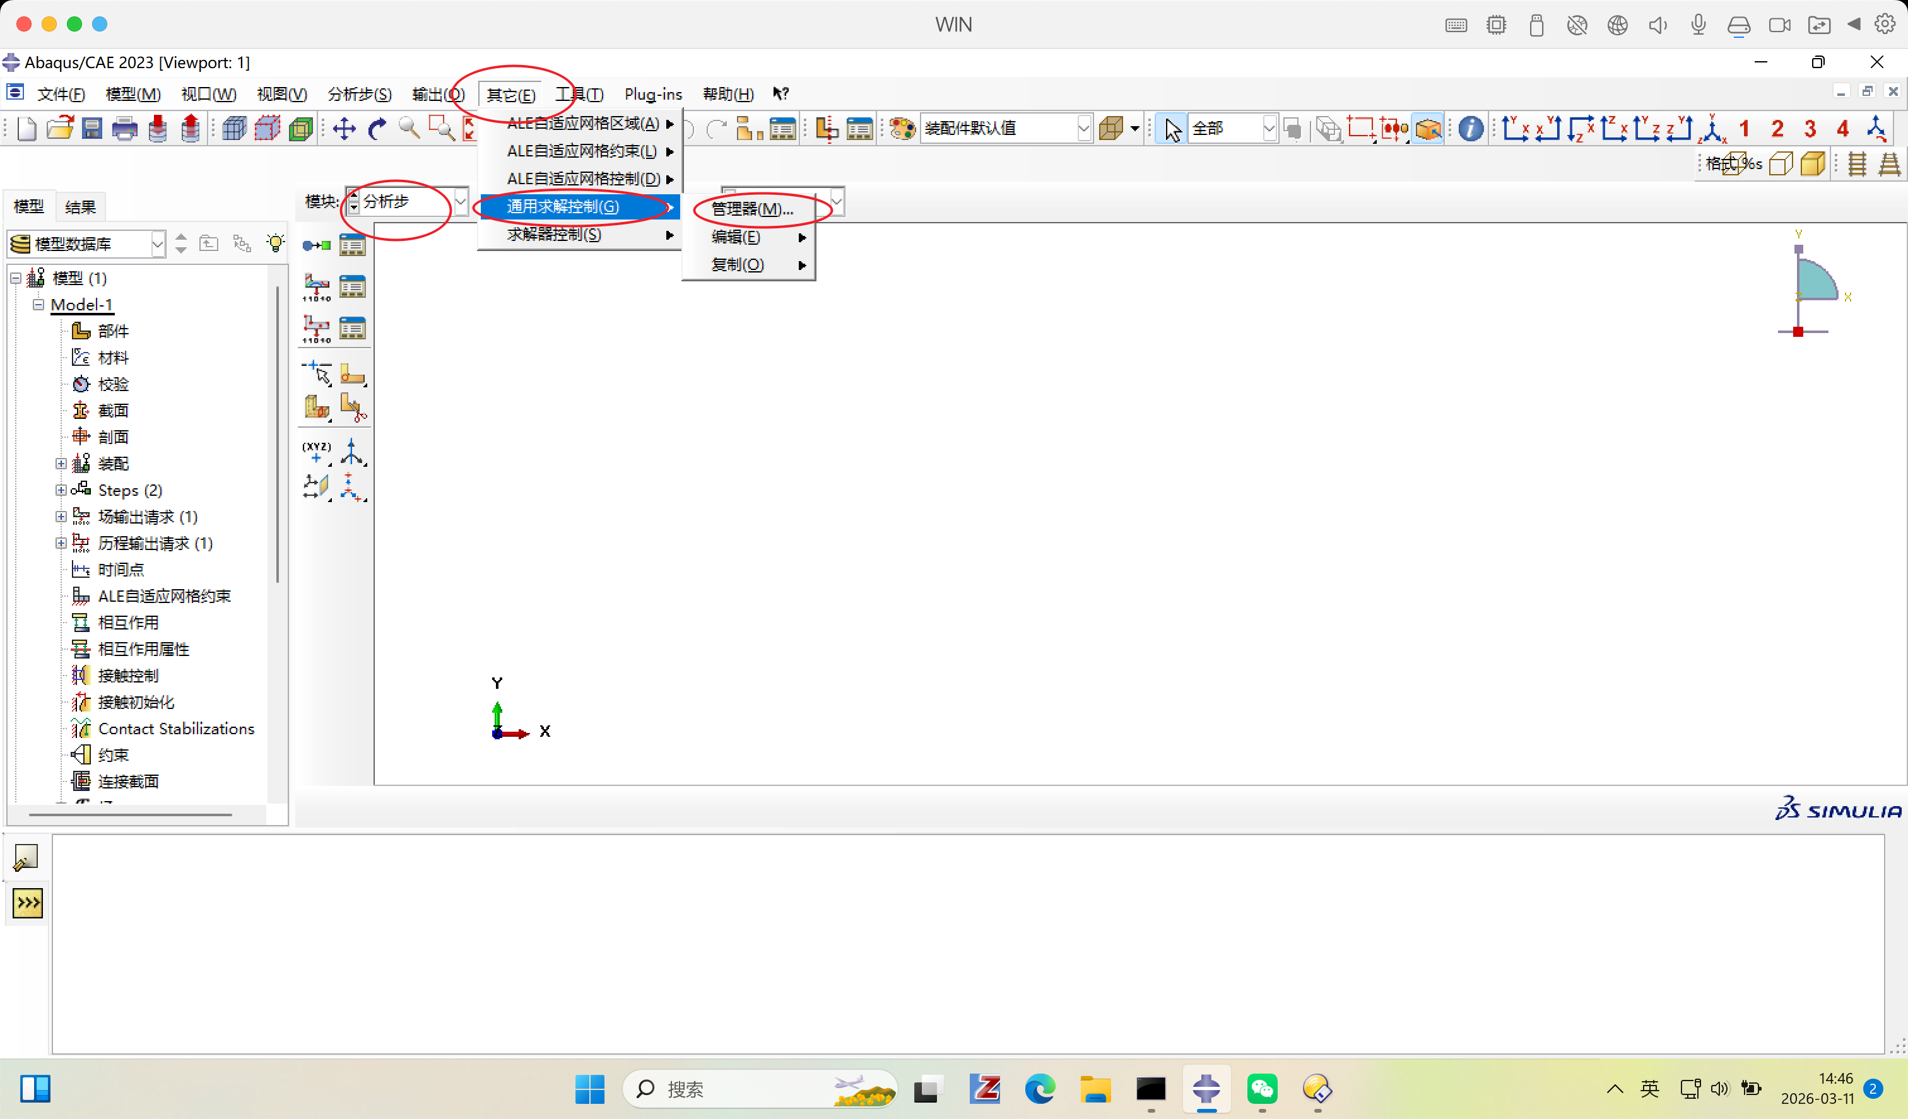Click the blue Query information icon
The height and width of the screenshot is (1119, 1908).
click(x=1470, y=129)
